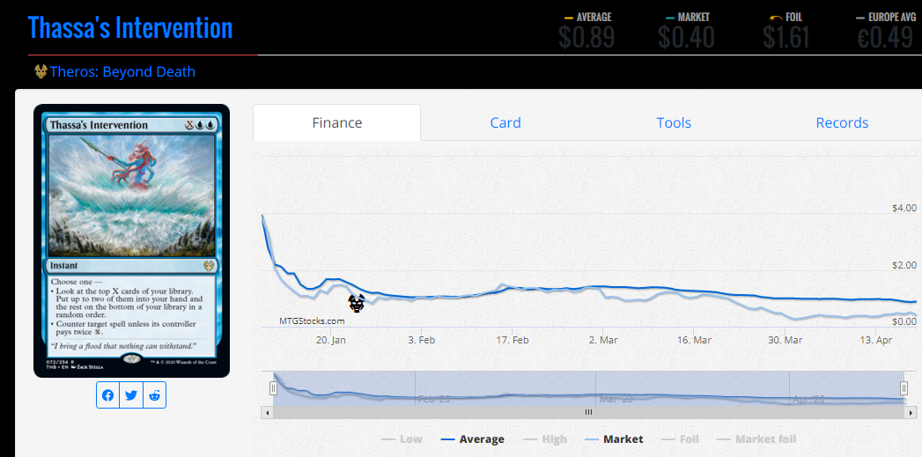This screenshot has height=457, width=922.
Task: Enable the Market foil series
Action: [x=756, y=439]
